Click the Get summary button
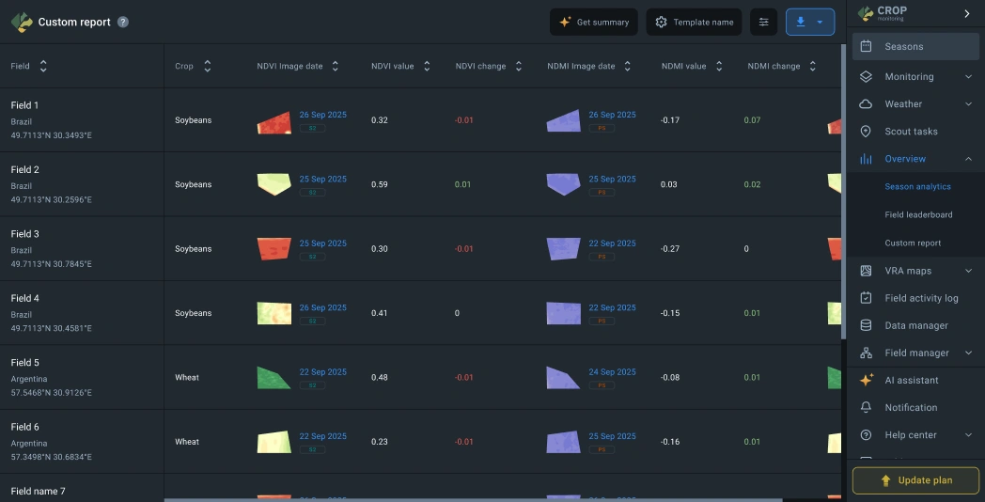This screenshot has width=985, height=502. tap(594, 23)
